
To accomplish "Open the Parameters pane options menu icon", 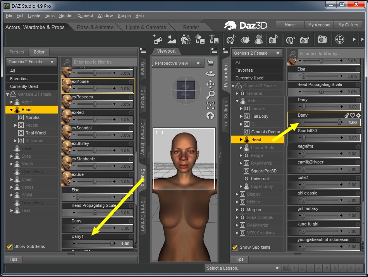I will (x=225, y=50).
